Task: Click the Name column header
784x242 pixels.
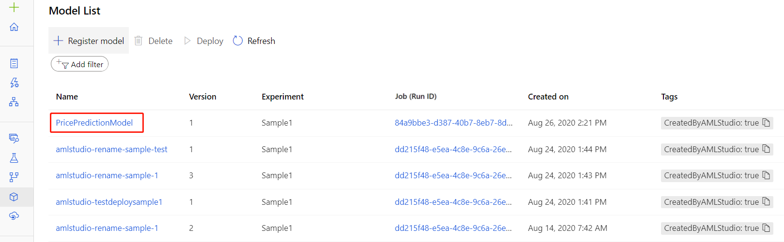Action: point(67,97)
